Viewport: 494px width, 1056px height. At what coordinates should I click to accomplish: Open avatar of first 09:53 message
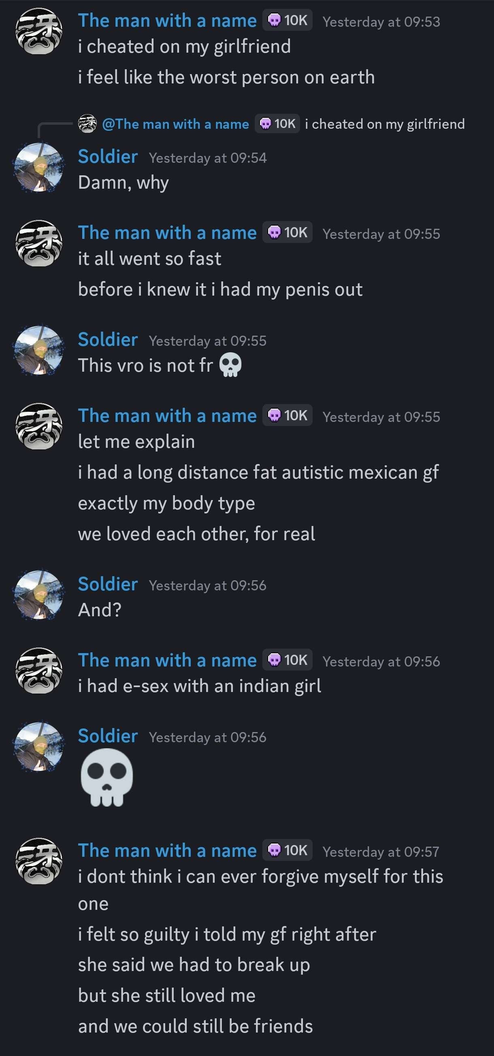coord(39,32)
